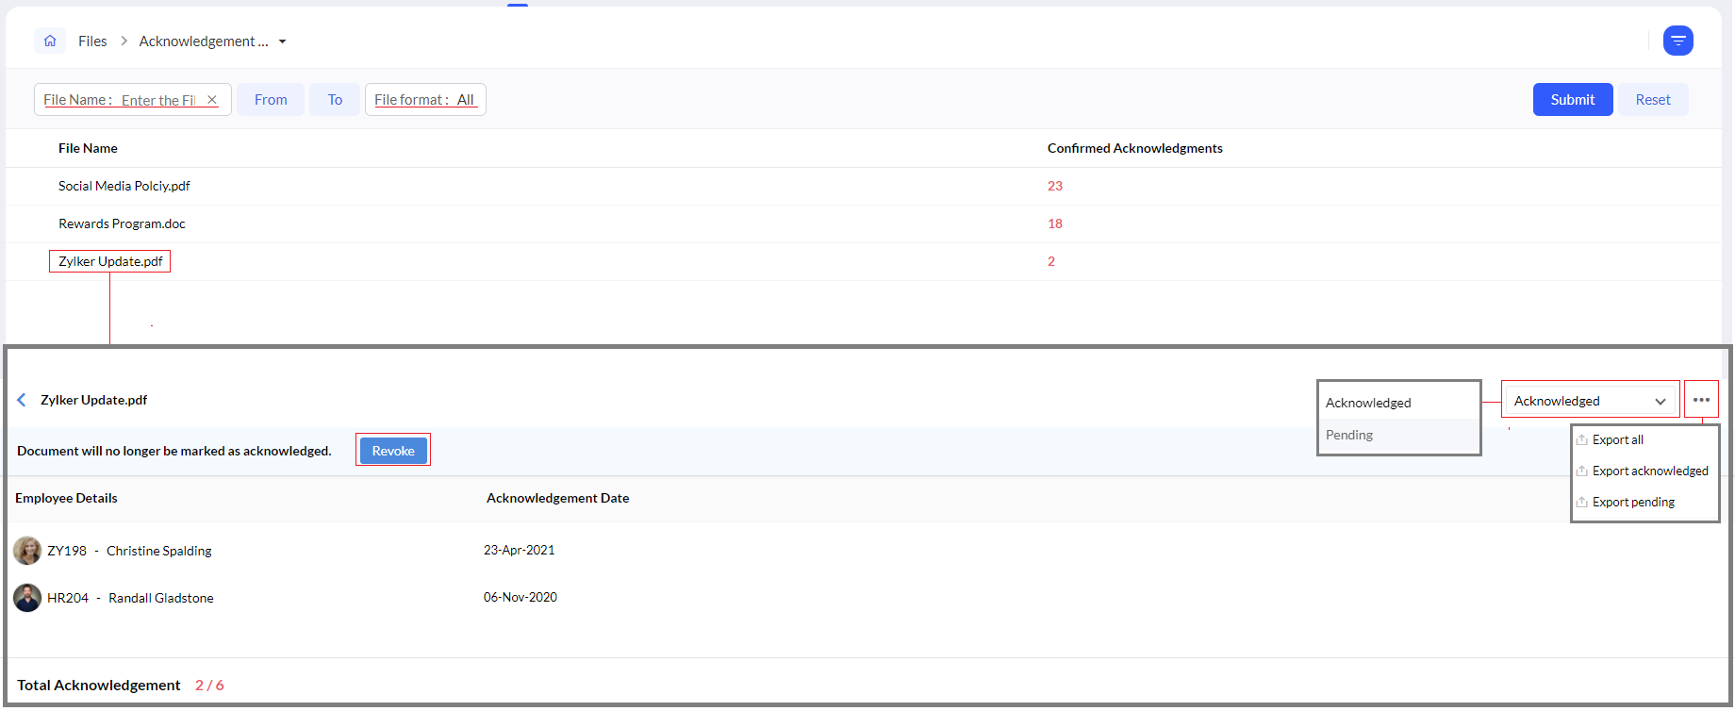The width and height of the screenshot is (1735, 711).
Task: Choose Export all from menu
Action: pos(1617,439)
